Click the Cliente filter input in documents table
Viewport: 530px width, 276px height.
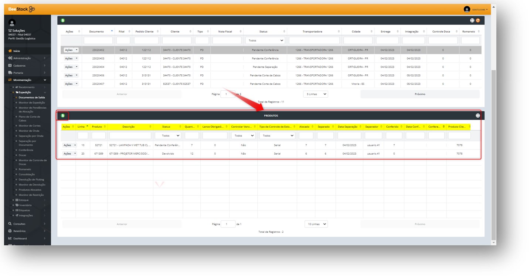177,40
